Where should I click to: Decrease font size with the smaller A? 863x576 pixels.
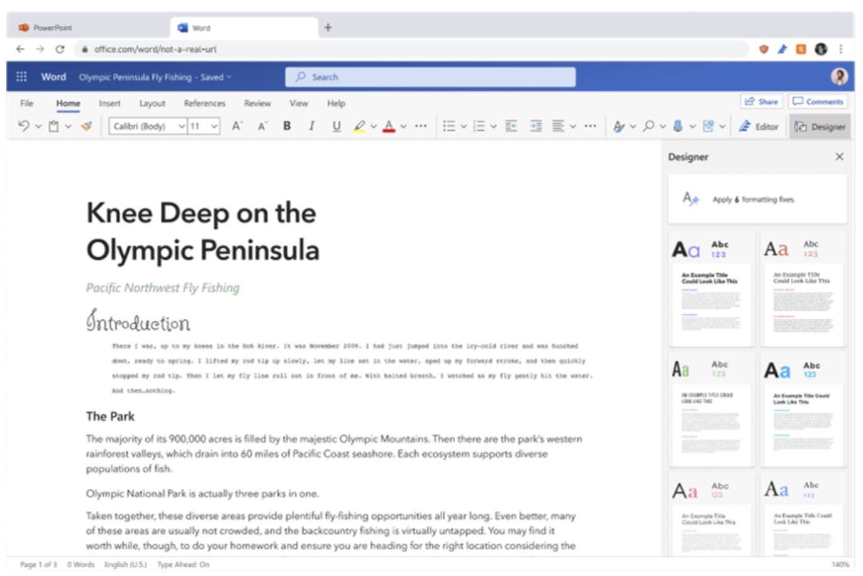[x=262, y=126]
